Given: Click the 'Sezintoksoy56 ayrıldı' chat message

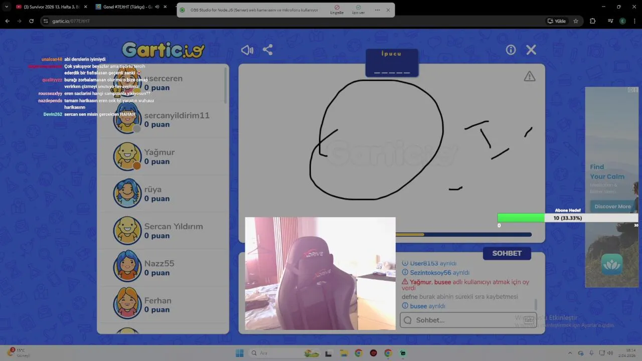Looking at the screenshot, I should coord(436,273).
